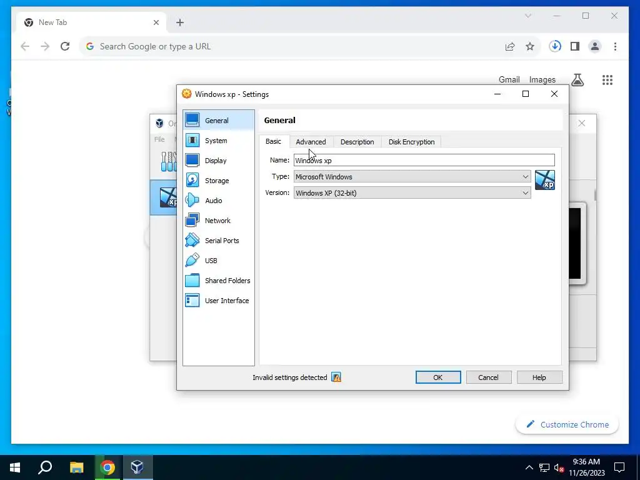
Task: Bookmark this tab with the star icon
Action: (530, 46)
